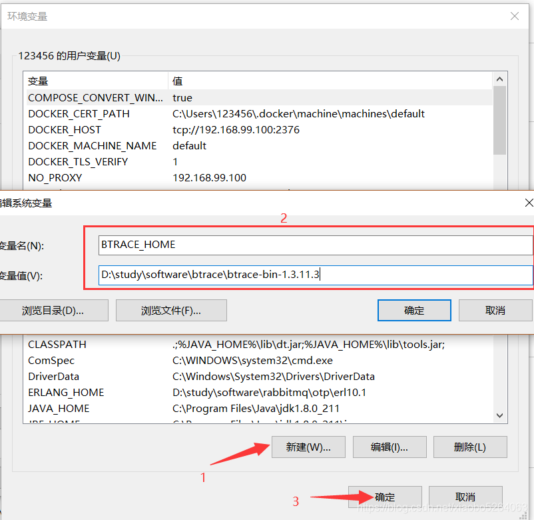This screenshot has height=520, width=534.
Task: Click the scroll-down arrow of system variables list
Action: (499, 415)
